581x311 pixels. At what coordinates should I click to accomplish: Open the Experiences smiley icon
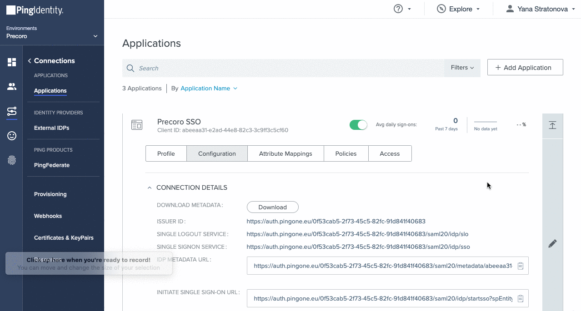(12, 136)
